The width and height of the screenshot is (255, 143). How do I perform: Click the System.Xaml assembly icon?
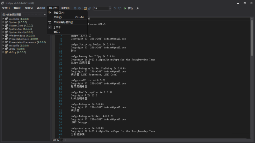6,32
